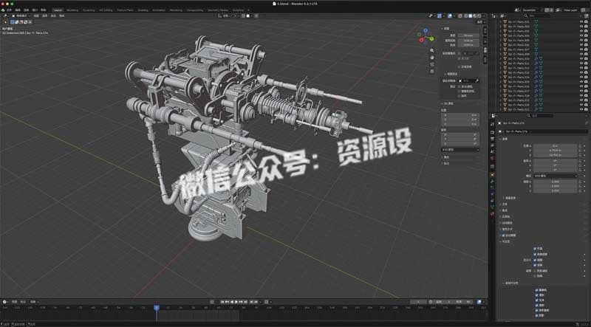The height and width of the screenshot is (327, 591).
Task: Open the World properties tab
Action: [492, 158]
